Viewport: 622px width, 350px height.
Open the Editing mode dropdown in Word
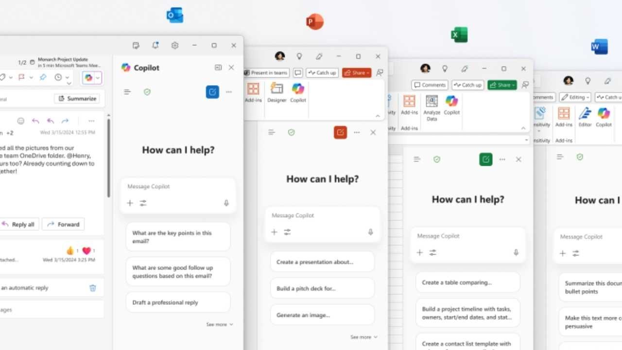click(575, 97)
